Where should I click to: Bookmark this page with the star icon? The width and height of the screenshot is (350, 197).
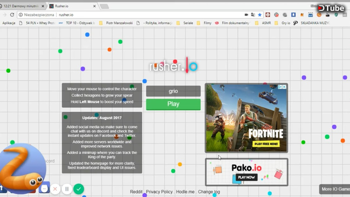click(260, 15)
